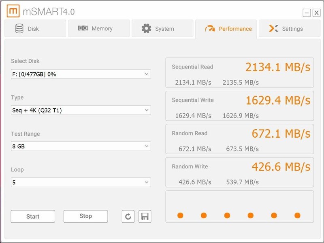Viewport: 324px width, 243px height.
Task: Open the System tab
Action: pos(161,29)
